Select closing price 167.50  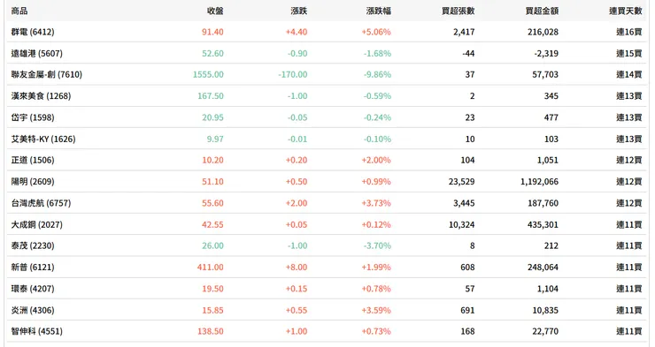tap(211, 96)
